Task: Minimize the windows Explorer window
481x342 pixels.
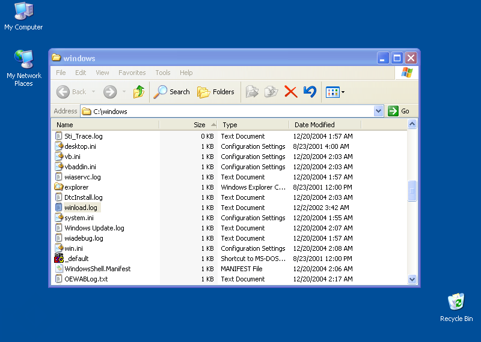Action: click(x=383, y=58)
